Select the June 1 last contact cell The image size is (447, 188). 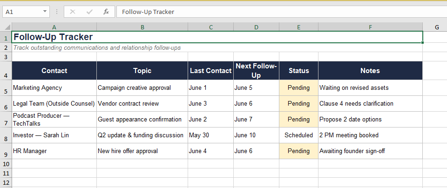point(210,88)
